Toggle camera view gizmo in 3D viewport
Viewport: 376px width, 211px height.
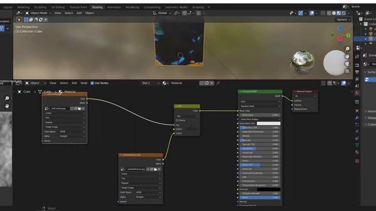(x=347, y=64)
